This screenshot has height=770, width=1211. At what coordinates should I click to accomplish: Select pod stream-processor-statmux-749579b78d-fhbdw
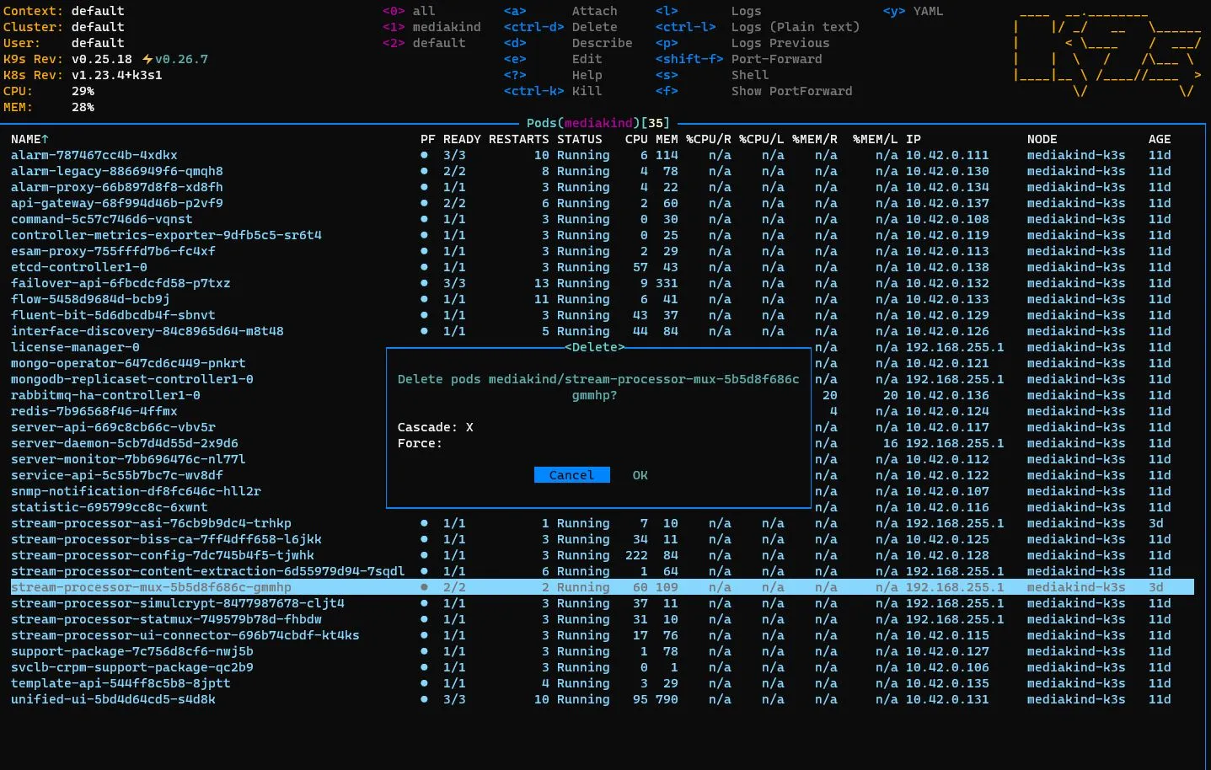(166, 619)
